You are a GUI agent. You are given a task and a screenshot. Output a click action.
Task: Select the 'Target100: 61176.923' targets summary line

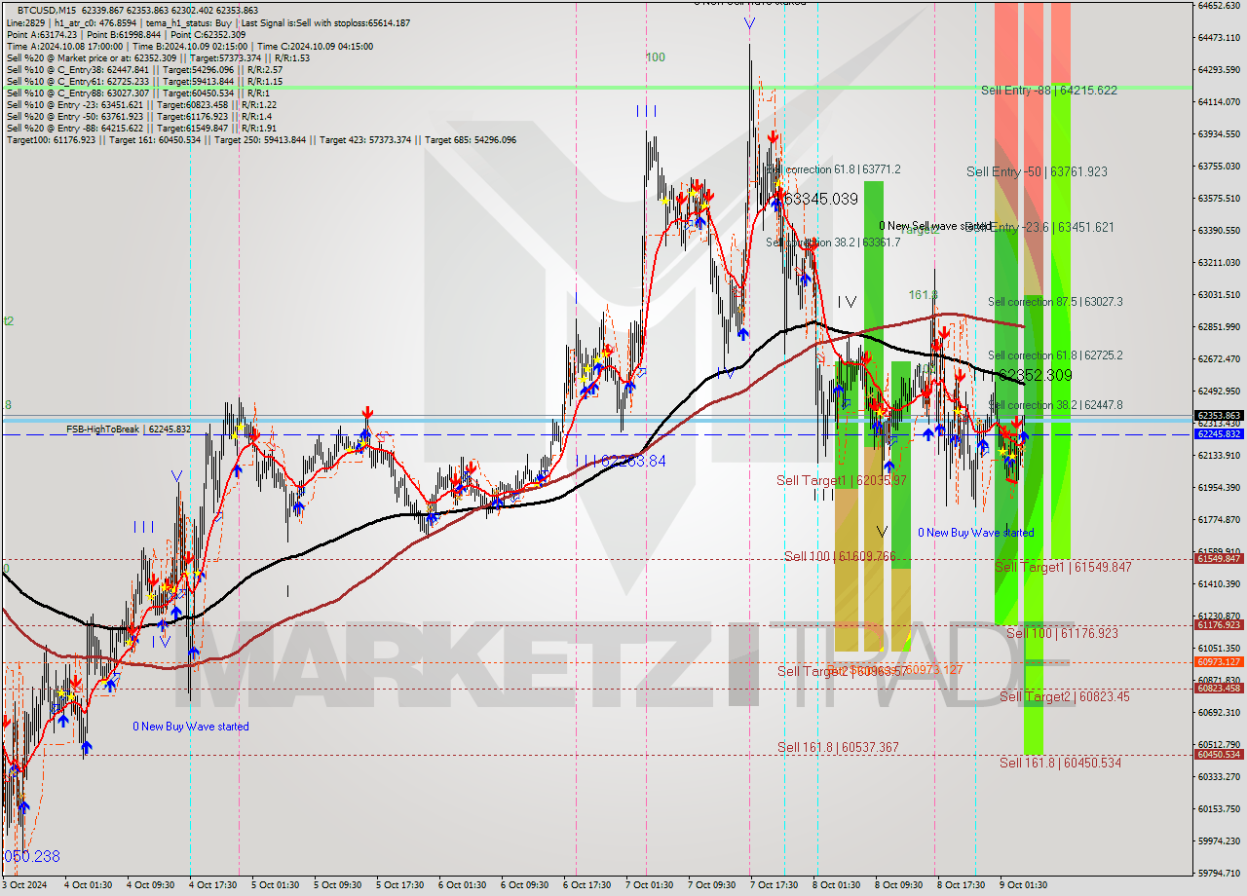(x=261, y=140)
